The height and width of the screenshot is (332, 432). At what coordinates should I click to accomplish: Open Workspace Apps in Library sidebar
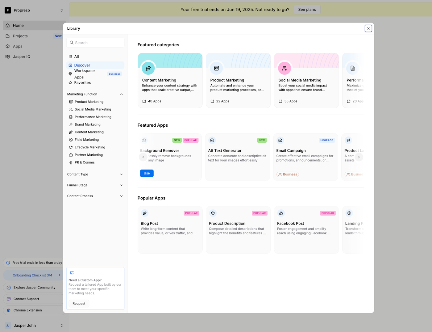(x=95, y=74)
